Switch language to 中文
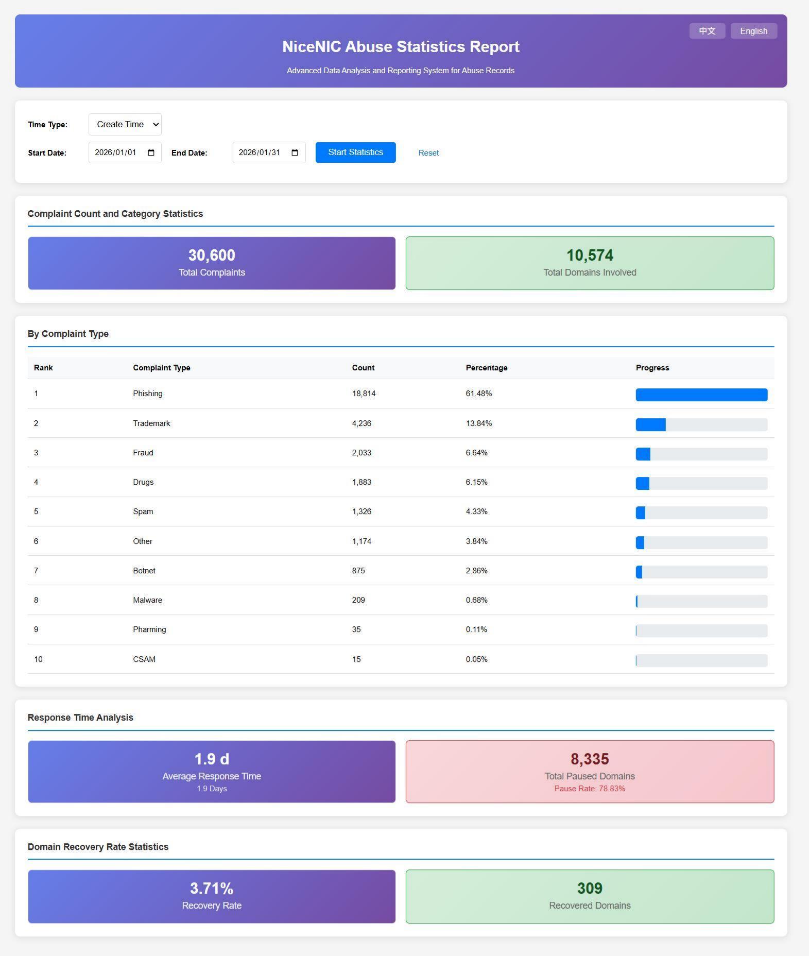This screenshot has width=809, height=956. [x=707, y=31]
